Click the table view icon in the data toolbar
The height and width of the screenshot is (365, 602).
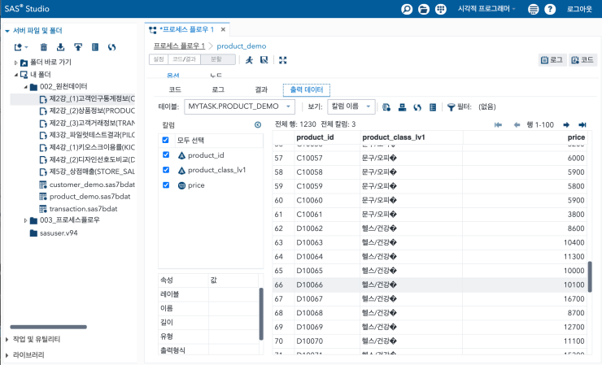[402, 107]
